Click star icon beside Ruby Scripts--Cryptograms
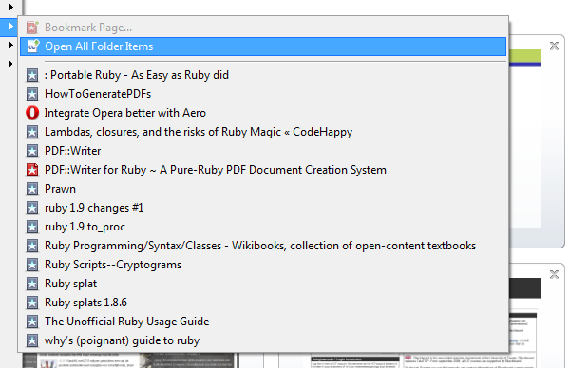This screenshot has width=570, height=368. click(x=32, y=265)
